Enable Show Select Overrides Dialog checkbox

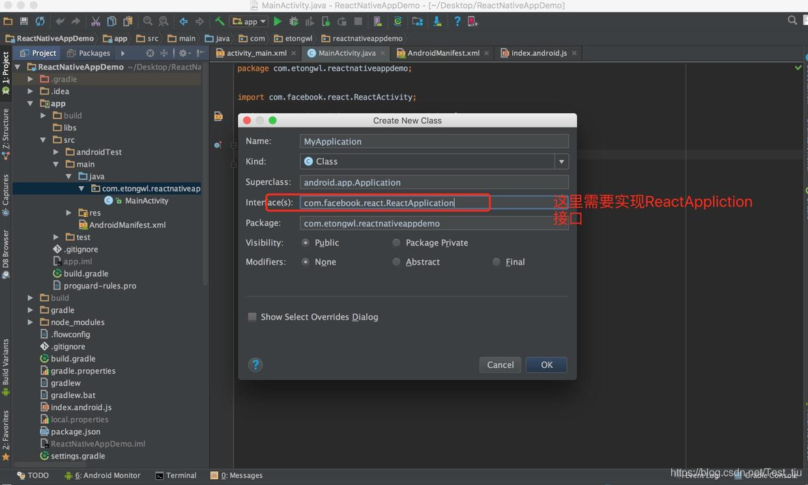(x=252, y=317)
